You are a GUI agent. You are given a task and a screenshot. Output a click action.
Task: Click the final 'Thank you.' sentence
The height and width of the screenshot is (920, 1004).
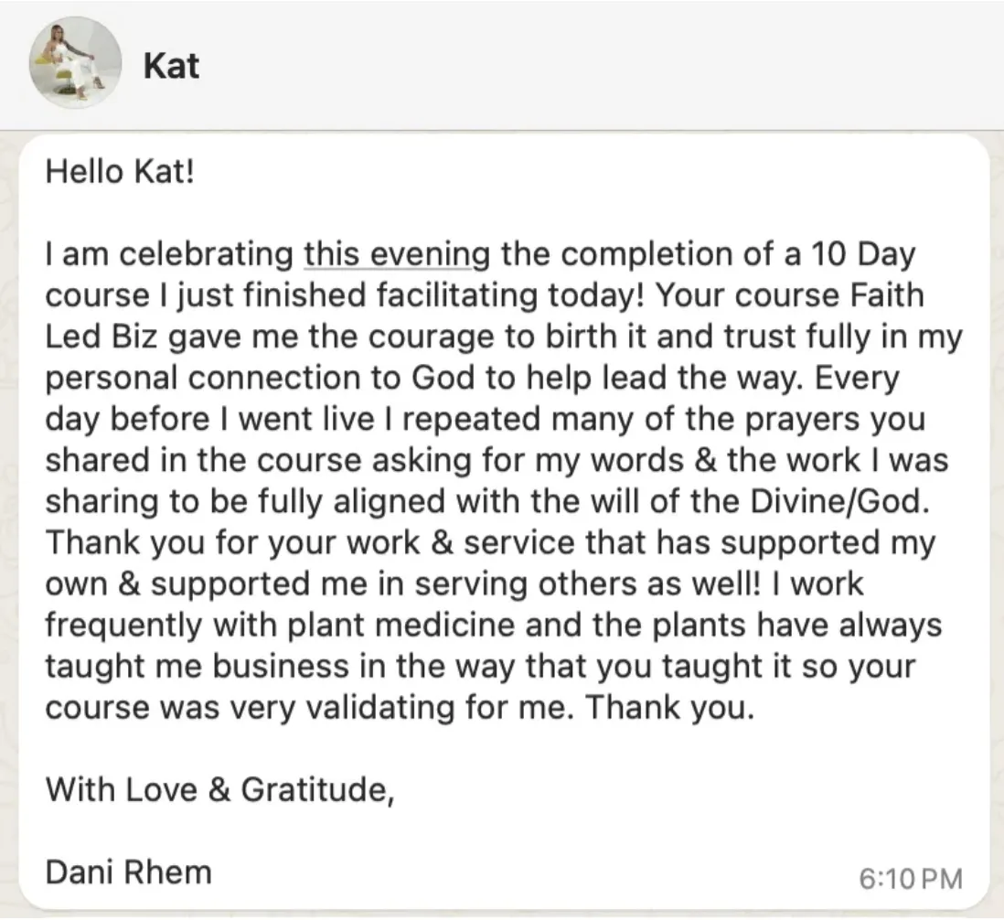pyautogui.click(x=669, y=708)
